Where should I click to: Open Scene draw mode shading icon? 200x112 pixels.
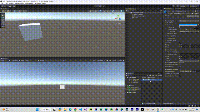[x=91, y=11]
